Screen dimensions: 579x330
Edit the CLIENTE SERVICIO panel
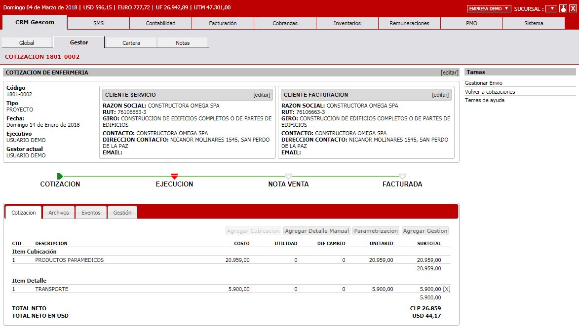262,95
